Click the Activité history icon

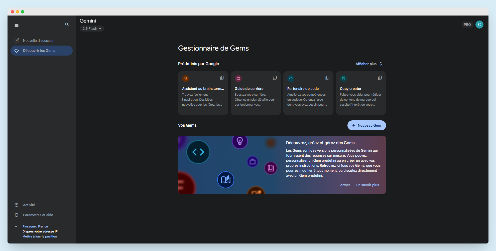[17, 205]
